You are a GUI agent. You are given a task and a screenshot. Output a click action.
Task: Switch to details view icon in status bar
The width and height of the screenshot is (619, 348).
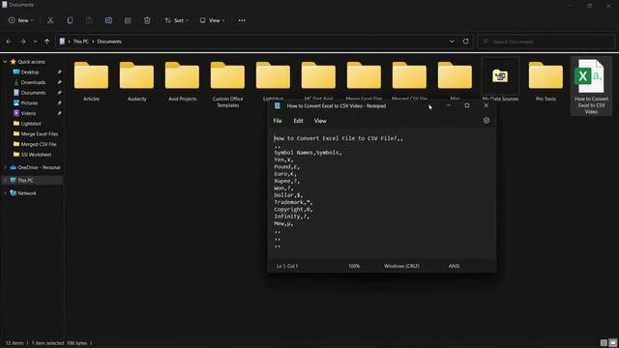pos(604,343)
